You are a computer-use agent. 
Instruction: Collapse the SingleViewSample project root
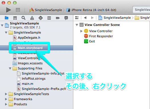tap(2, 25)
